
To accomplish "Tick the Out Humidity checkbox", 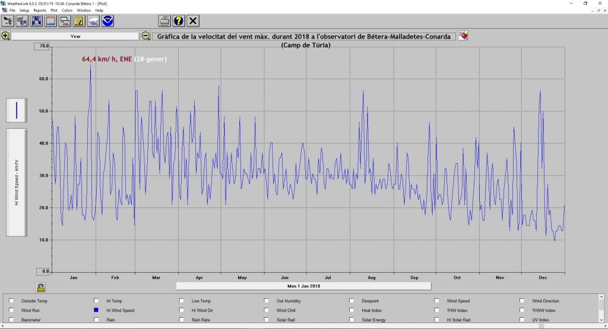I will (x=267, y=301).
